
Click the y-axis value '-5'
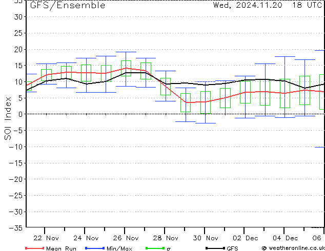click(x=18, y=131)
